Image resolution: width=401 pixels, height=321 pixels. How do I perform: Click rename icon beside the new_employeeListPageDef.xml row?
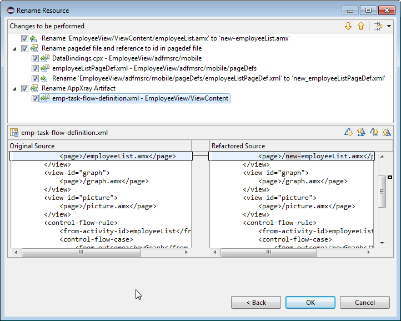coord(44,78)
